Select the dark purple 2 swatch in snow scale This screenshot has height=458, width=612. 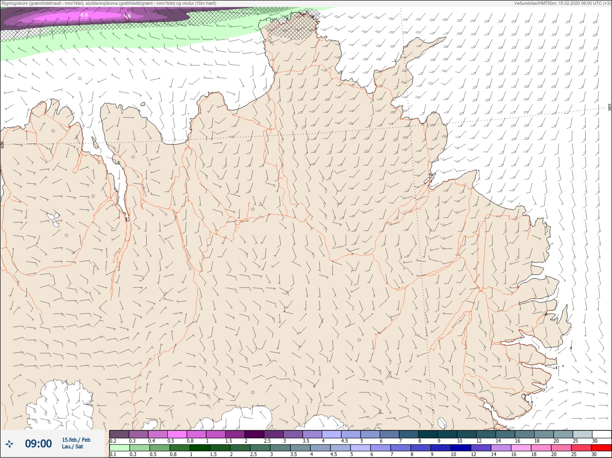point(254,434)
